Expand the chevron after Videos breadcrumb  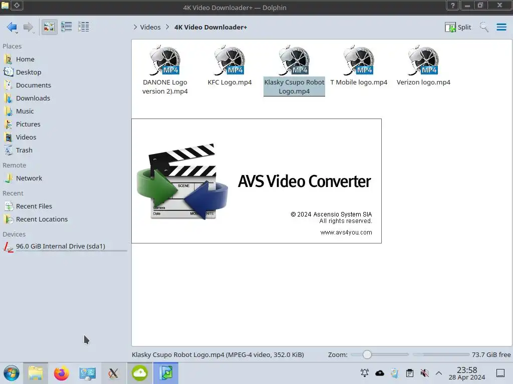pyautogui.click(x=167, y=27)
